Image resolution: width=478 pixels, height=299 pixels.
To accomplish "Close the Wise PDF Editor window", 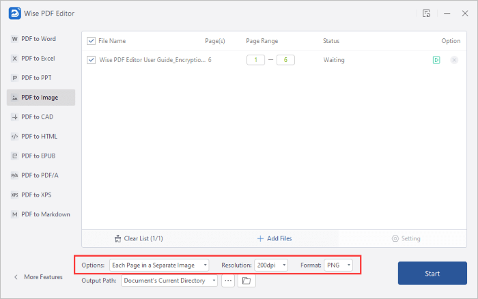I will [x=465, y=14].
